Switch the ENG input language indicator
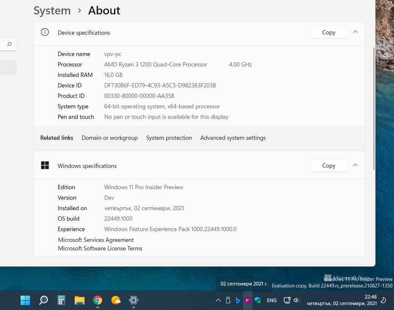 pos(272,300)
